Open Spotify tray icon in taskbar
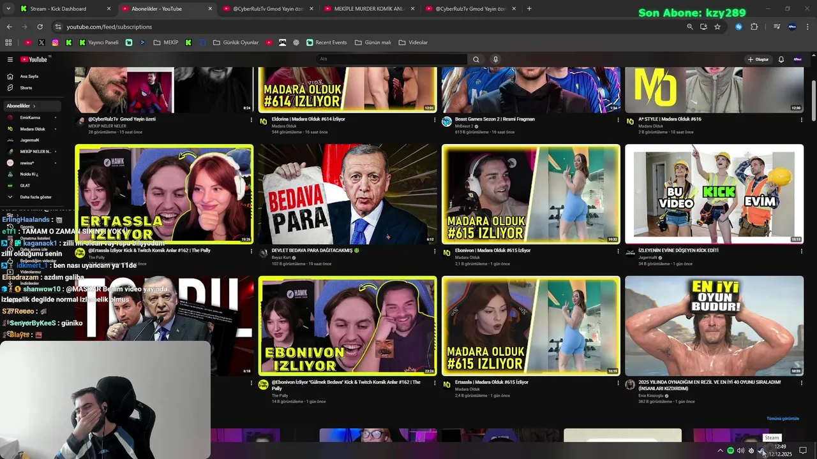This screenshot has width=817, height=459. [730, 451]
